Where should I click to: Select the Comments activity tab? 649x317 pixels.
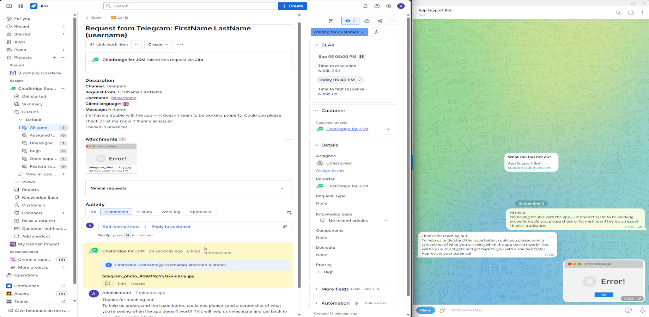coord(116,212)
